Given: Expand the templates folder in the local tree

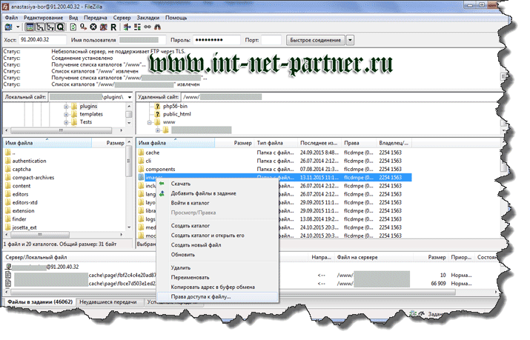Looking at the screenshot, I should point(66,115).
